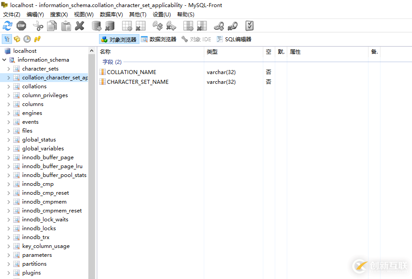Click the add field column icon

(188, 26)
